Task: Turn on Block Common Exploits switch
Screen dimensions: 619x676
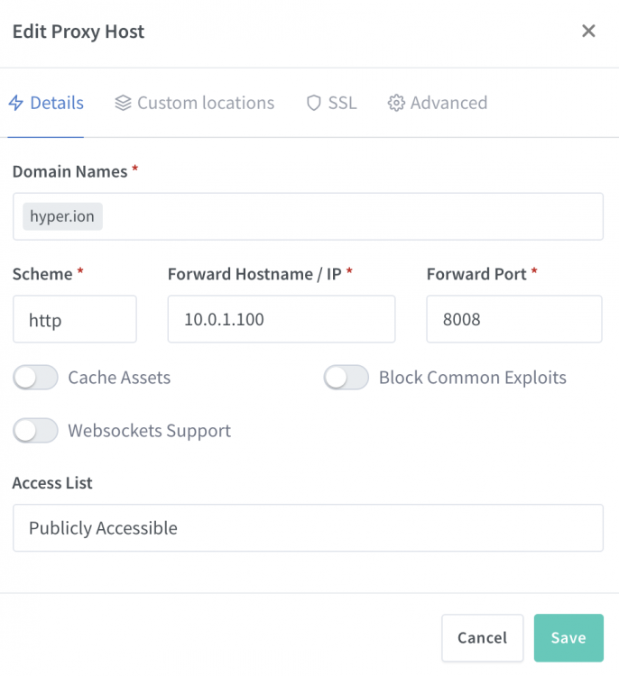Action: tap(346, 378)
